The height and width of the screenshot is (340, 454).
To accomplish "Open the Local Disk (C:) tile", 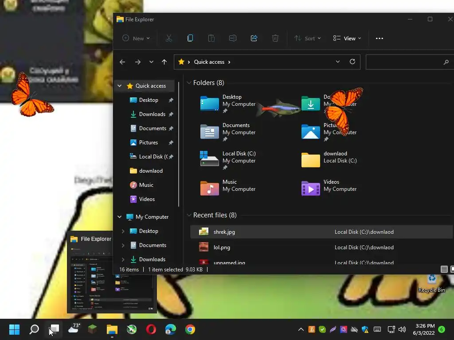I will (228, 160).
